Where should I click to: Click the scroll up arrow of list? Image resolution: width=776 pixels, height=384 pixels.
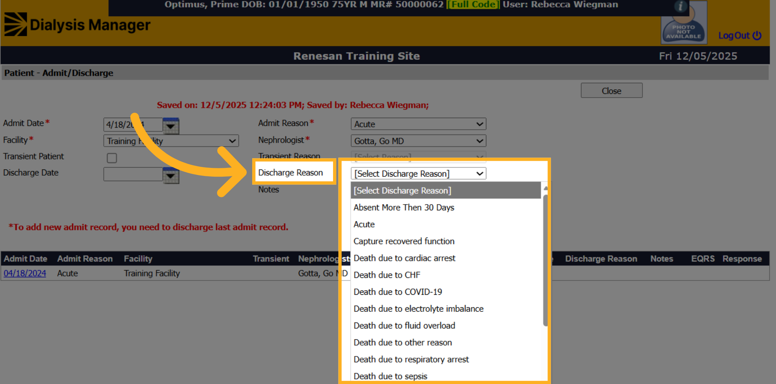545,188
